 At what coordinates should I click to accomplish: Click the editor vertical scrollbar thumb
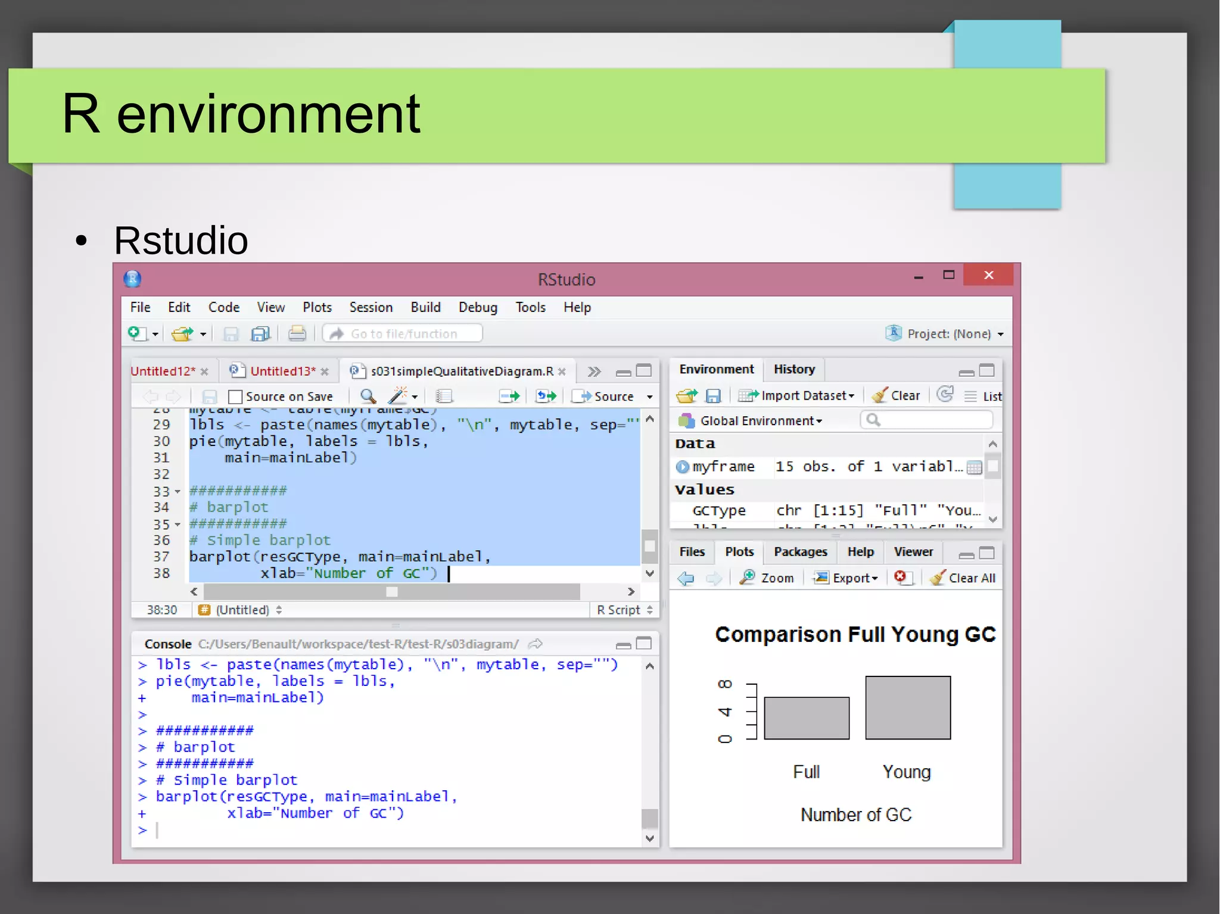(650, 546)
